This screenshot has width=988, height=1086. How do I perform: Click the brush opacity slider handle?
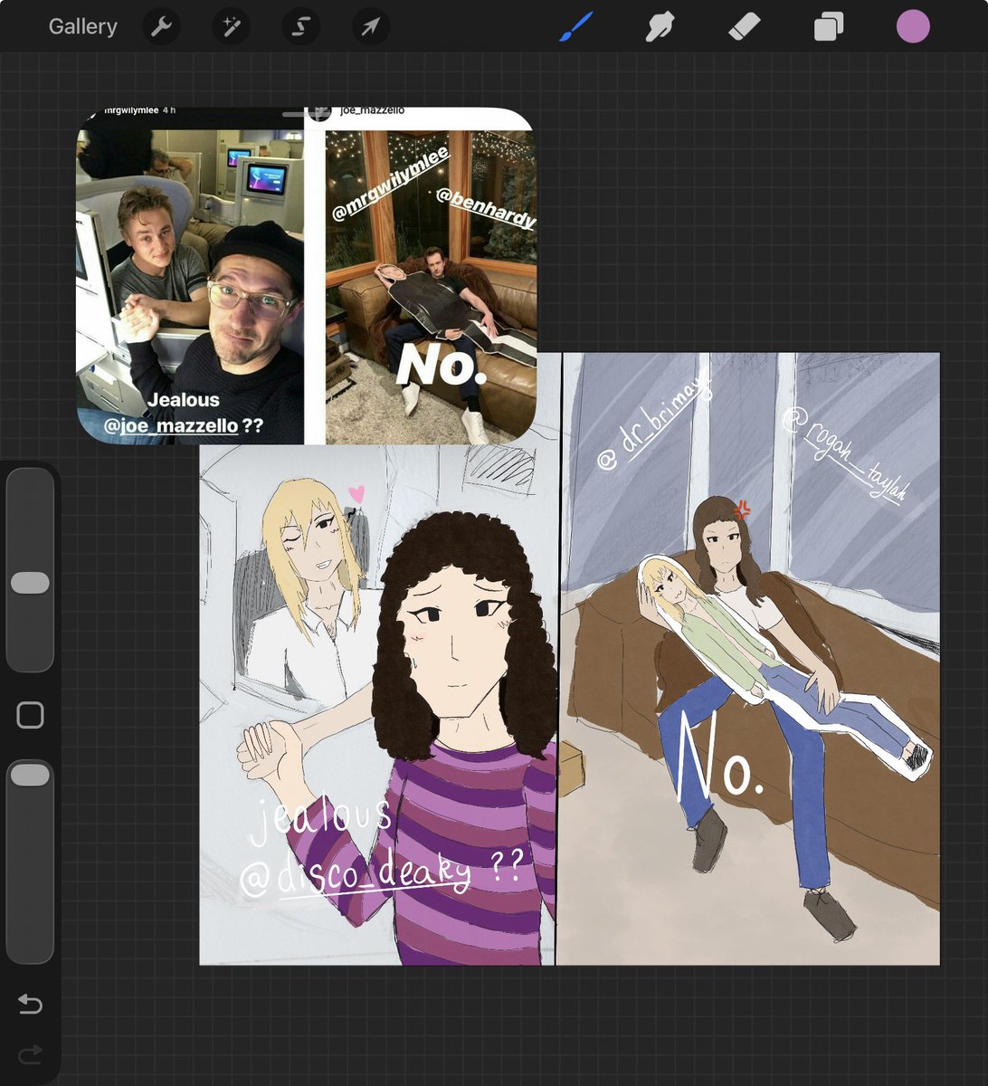[x=30, y=775]
